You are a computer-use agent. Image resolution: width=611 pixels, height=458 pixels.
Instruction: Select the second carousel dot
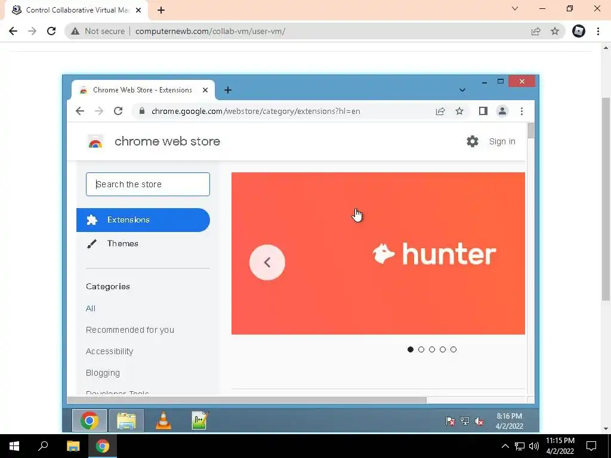(x=421, y=349)
